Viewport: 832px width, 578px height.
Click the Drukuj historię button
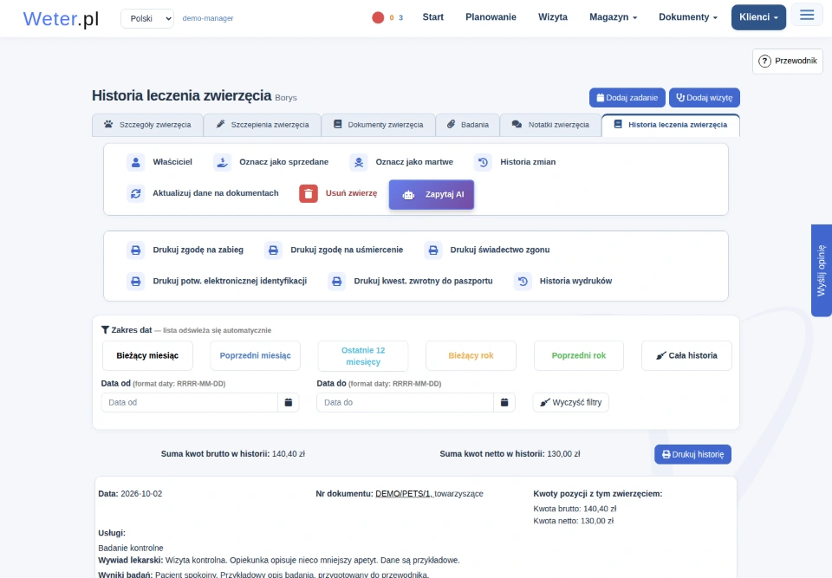tap(692, 454)
